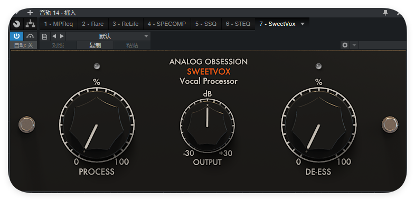Image resolution: width=415 pixels, height=201 pixels.
Task: Click the 对照 compare button
Action: [58, 45]
